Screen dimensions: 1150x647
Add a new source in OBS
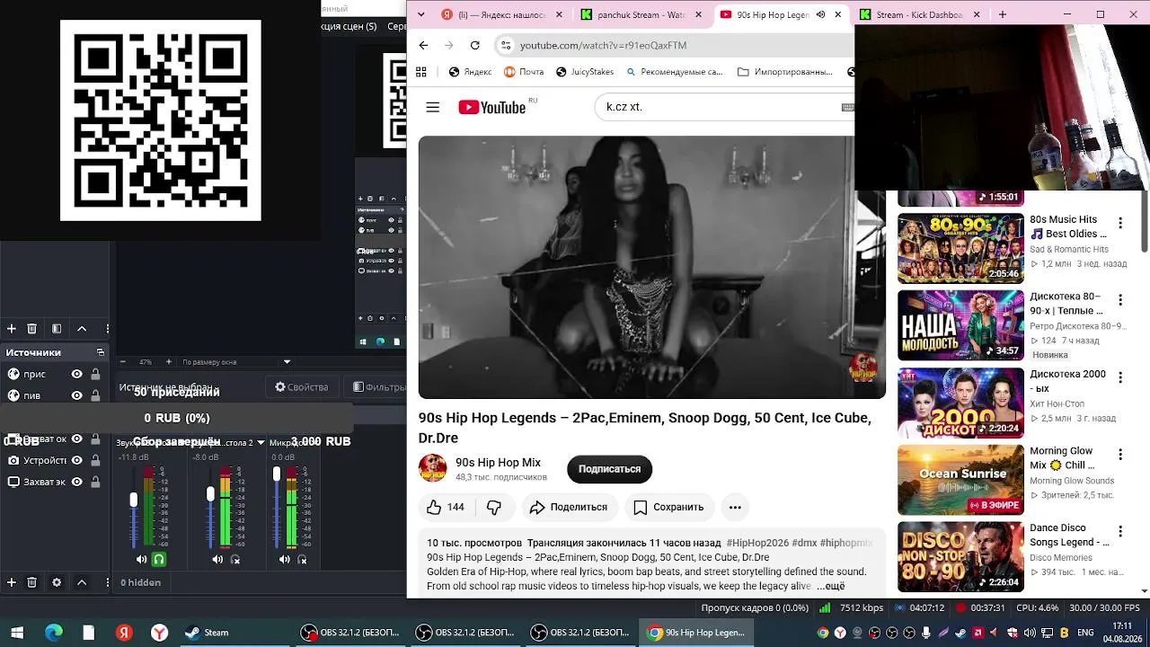coord(12,582)
